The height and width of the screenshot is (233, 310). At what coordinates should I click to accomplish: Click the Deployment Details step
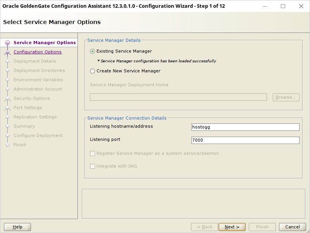pyautogui.click(x=34, y=61)
